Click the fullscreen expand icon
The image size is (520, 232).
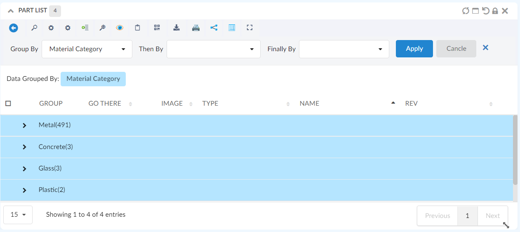(249, 28)
